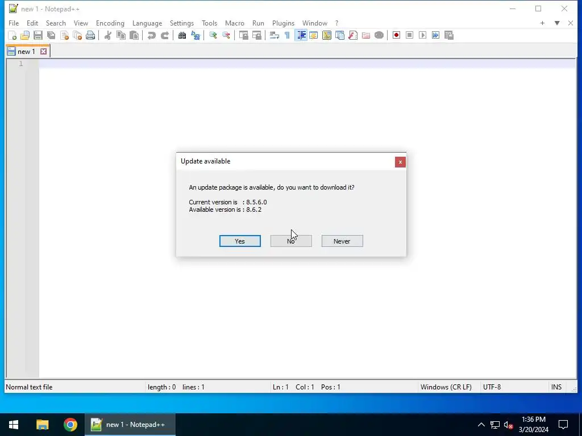582x436 pixels.
Task: Redo action with toolbar Redo arrow
Action: (x=164, y=35)
